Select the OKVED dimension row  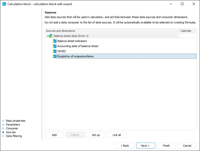(x=62, y=51)
